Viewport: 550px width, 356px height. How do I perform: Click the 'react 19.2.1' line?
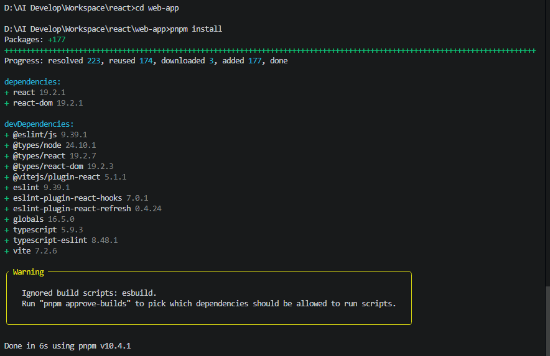click(x=35, y=93)
